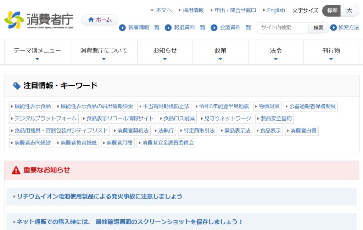Image resolution: width=363 pixels, height=230 pixels.
Task: Select the 景品表示法 keyword tag
Action: [236, 131]
